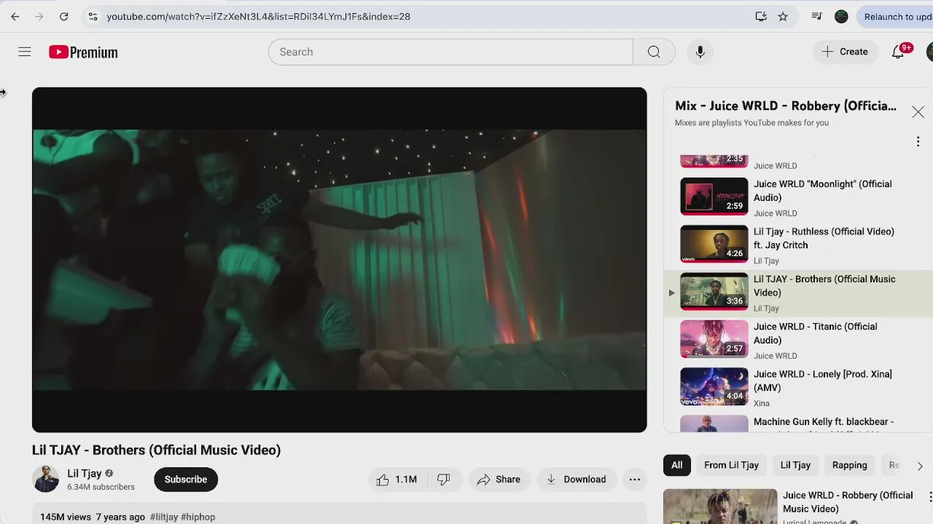Bookmark this page with star icon
The width and height of the screenshot is (933, 524).
pos(783,16)
